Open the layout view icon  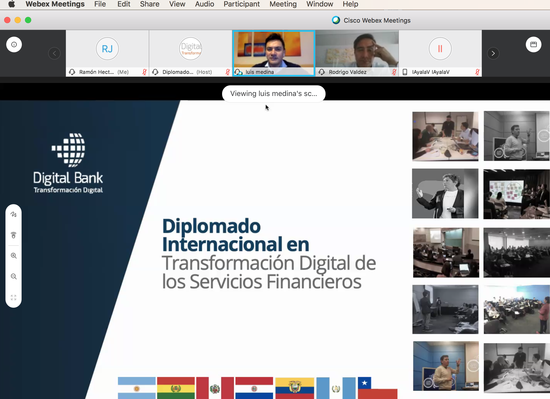tap(533, 44)
